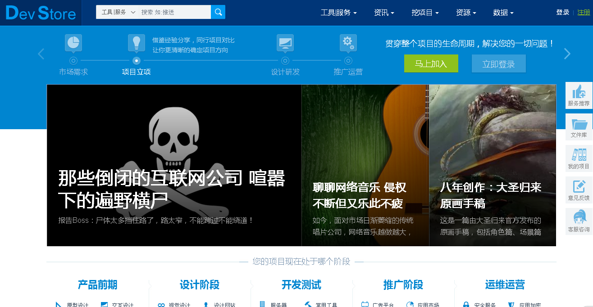Click the 注册 link in header
Image resolution: width=593 pixels, height=307 pixels.
(x=584, y=13)
